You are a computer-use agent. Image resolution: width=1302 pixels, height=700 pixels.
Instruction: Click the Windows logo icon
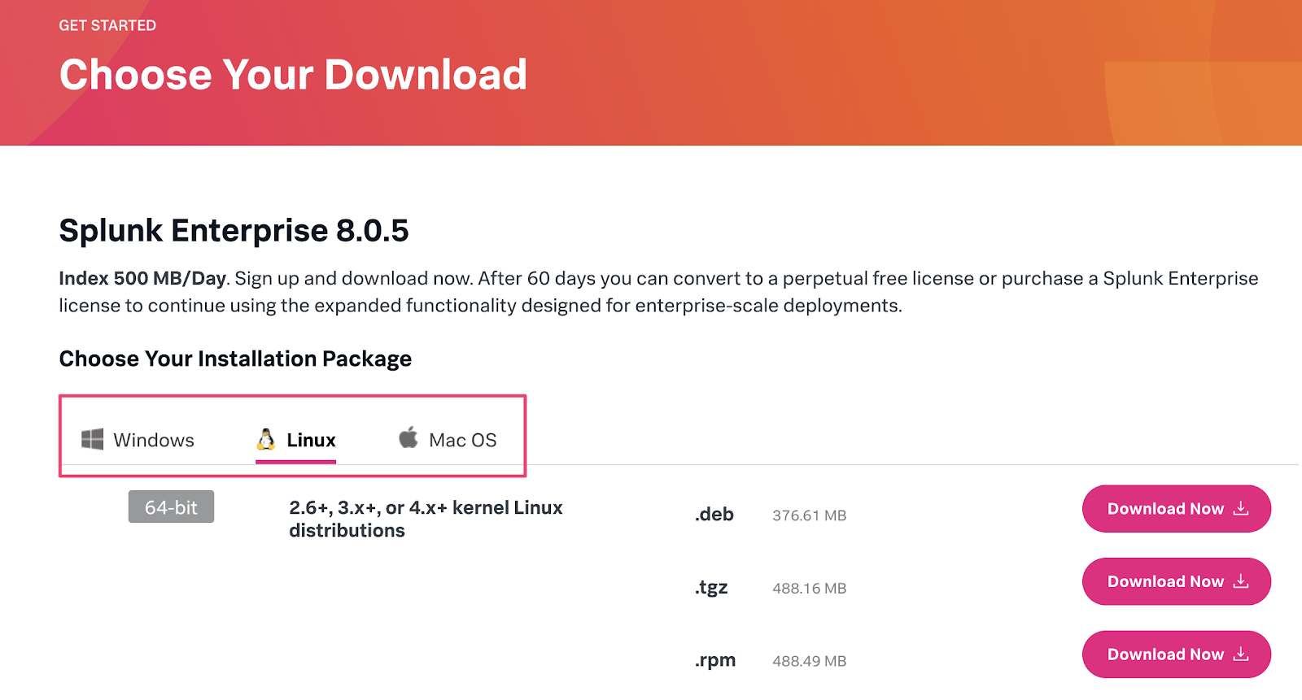[92, 439]
